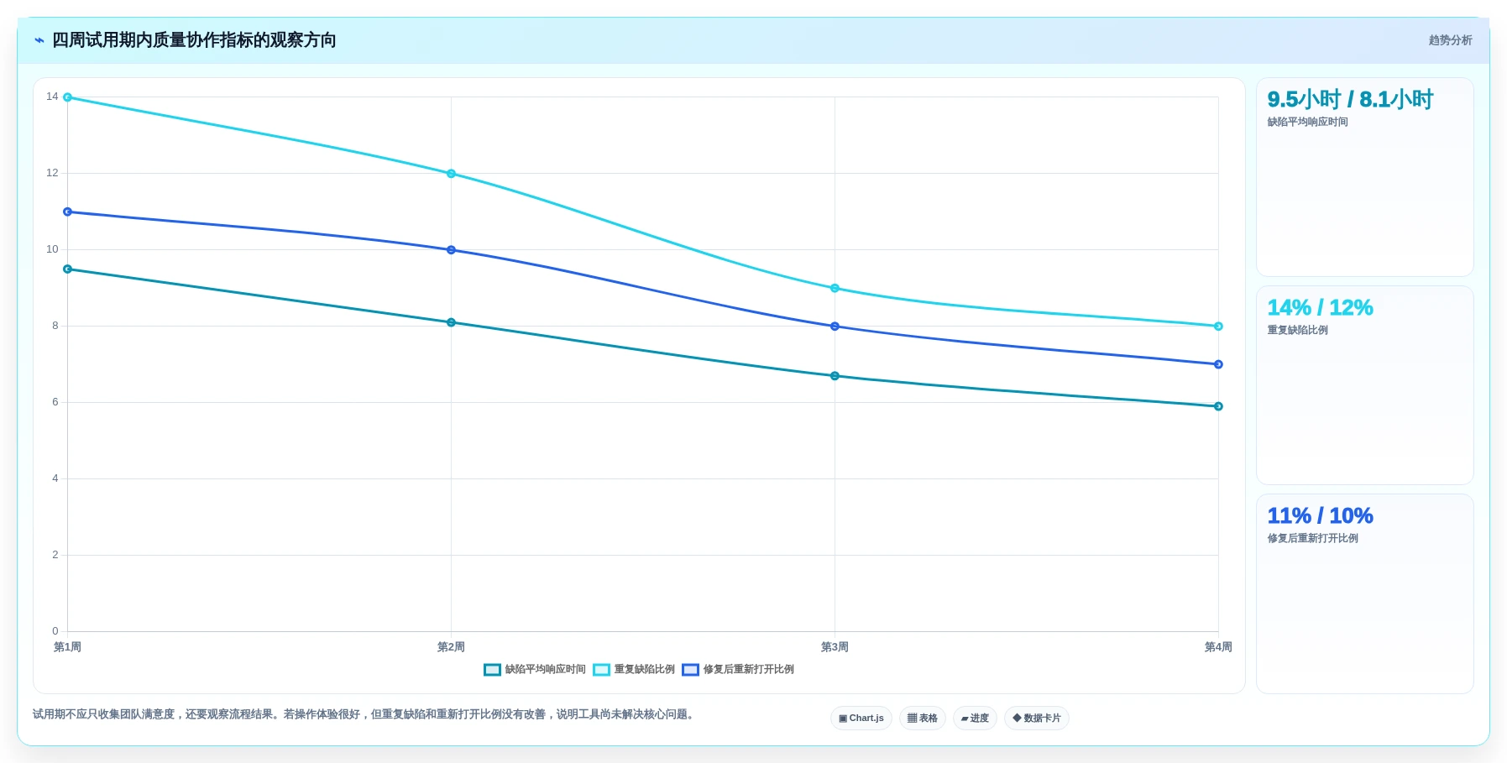Click the panel title 四周试用期内质量协作指标的观察方向
The image size is (1507, 763).
pos(194,40)
